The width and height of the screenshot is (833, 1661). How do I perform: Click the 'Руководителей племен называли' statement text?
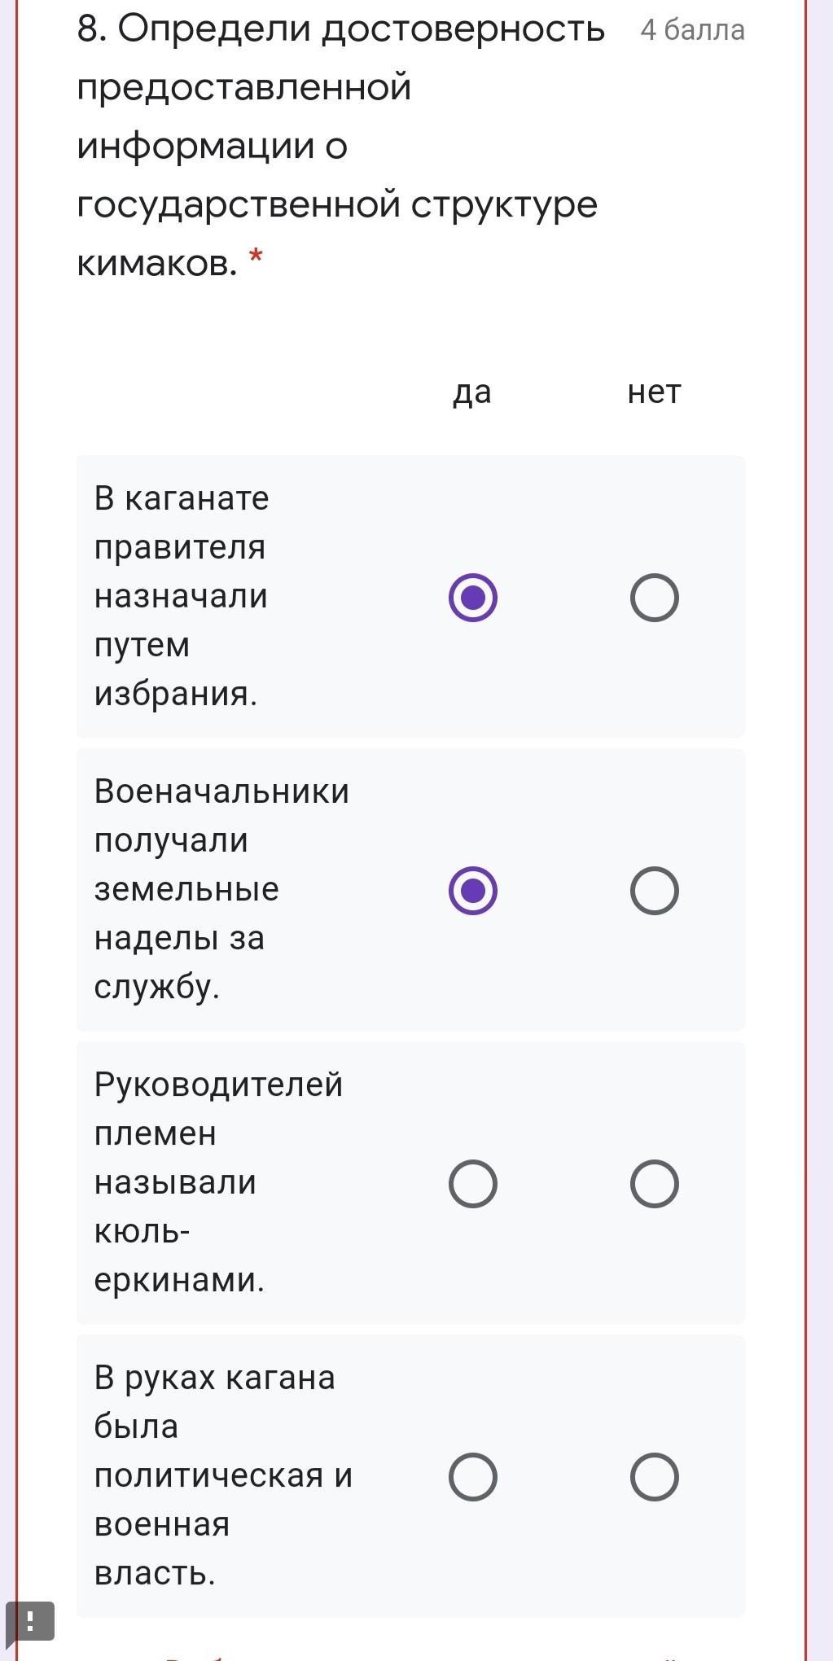(218, 1181)
